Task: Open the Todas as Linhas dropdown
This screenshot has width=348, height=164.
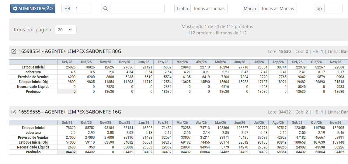Action: coord(209,9)
